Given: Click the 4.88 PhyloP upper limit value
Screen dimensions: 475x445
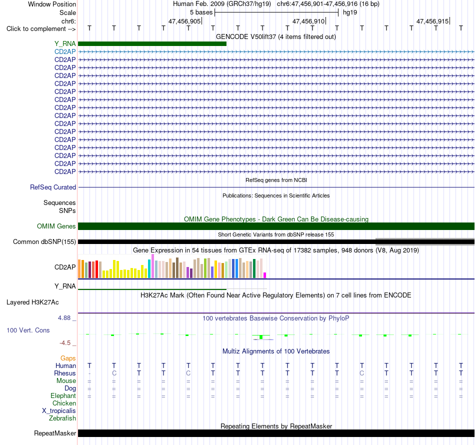Looking at the screenshot, I should pos(64,318).
